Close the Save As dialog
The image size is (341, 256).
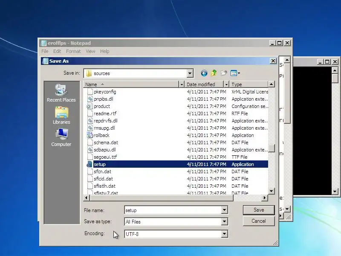click(273, 61)
